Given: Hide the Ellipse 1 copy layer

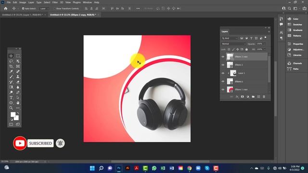Looking at the screenshot, I should [x=223, y=90].
